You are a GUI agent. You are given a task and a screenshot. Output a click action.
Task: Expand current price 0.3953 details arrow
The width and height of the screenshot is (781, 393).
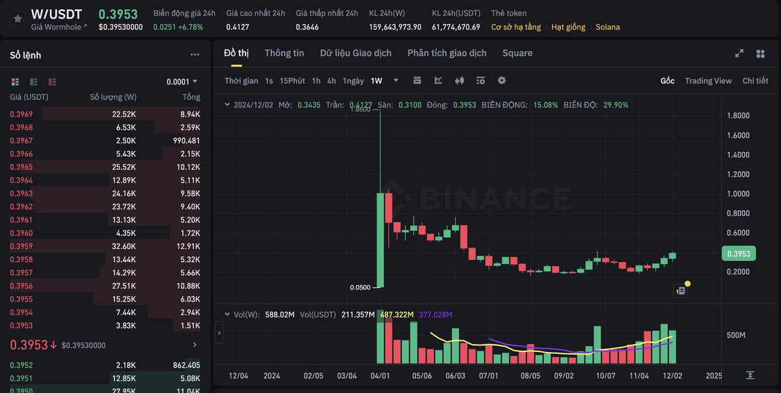point(195,345)
